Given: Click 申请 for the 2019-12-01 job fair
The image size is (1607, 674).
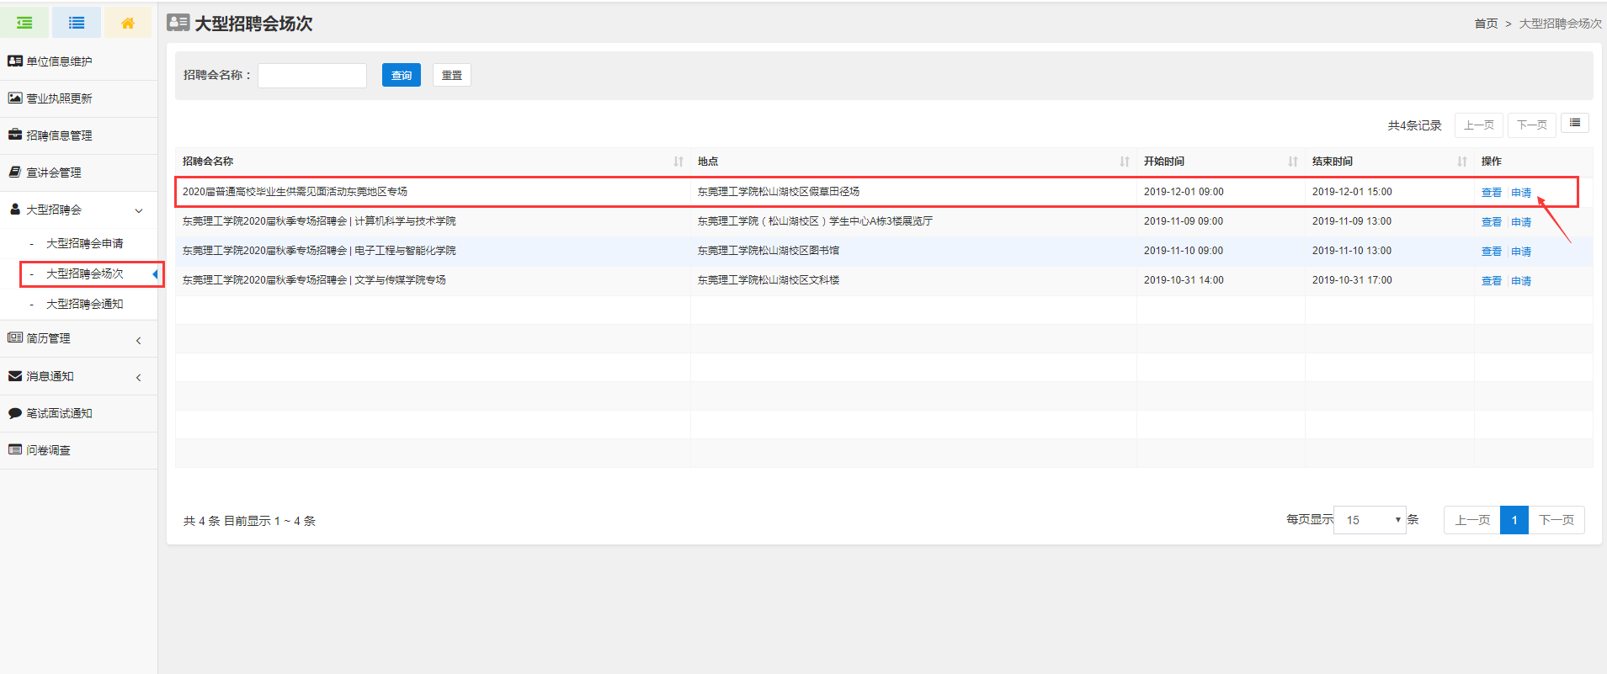Looking at the screenshot, I should (x=1520, y=193).
